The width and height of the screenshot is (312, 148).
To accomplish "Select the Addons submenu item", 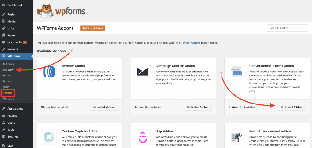I will click(7, 93).
